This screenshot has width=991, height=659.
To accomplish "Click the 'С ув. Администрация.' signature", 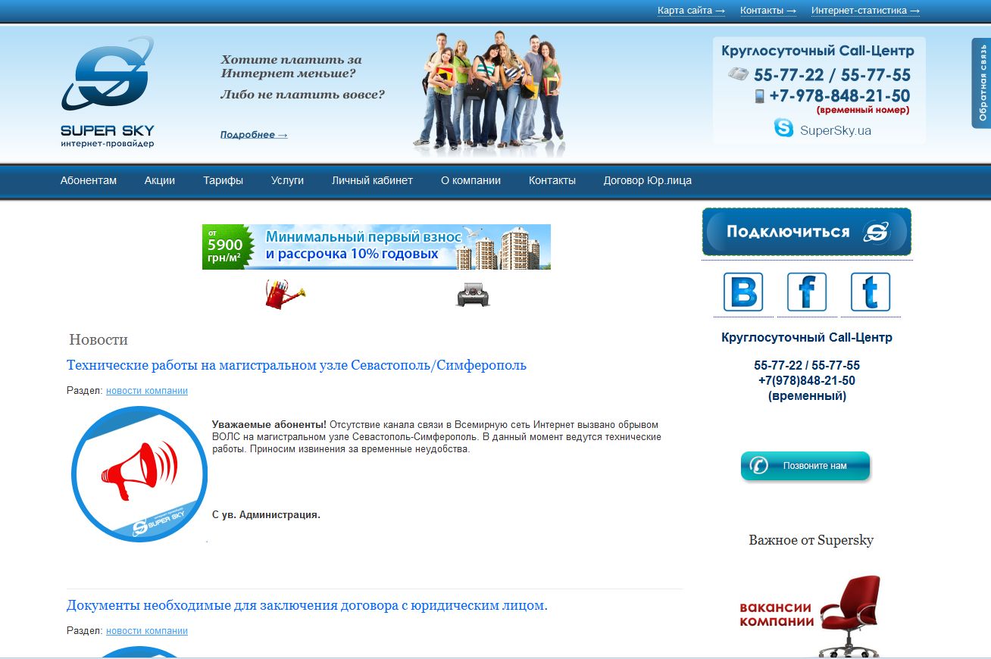I will pos(266,515).
